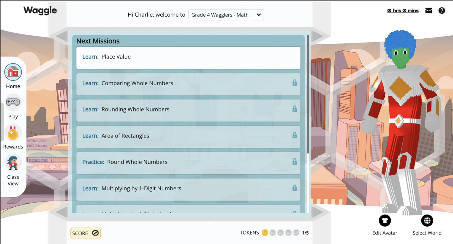This screenshot has height=244, width=453.
Task: Click the strikethrough icon in the SCORE badge
Action: (96, 232)
